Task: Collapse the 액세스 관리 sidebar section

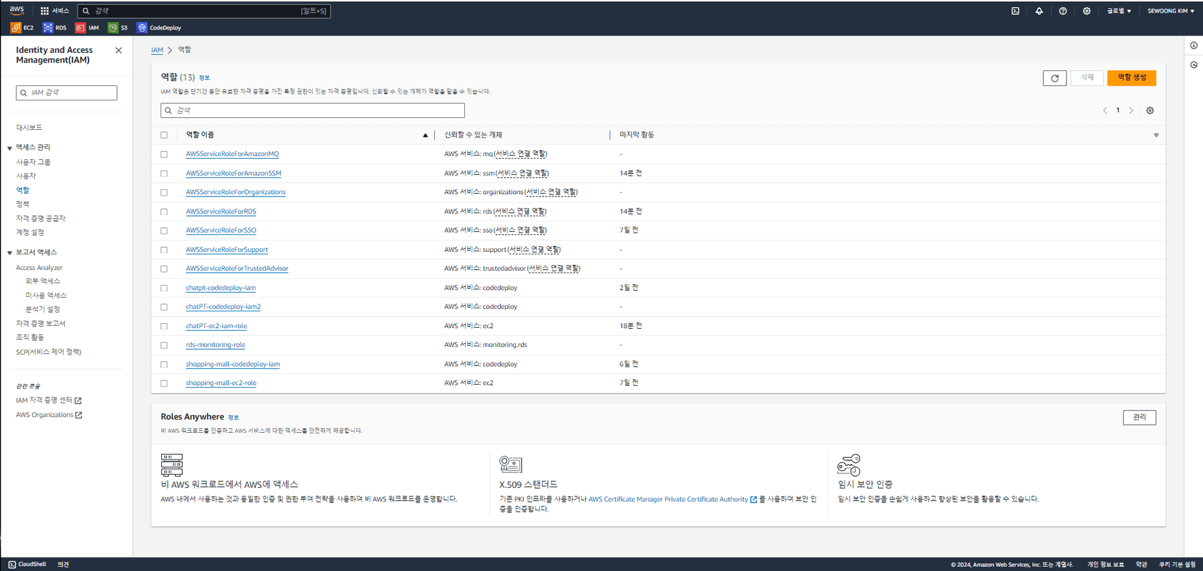Action: 10,148
